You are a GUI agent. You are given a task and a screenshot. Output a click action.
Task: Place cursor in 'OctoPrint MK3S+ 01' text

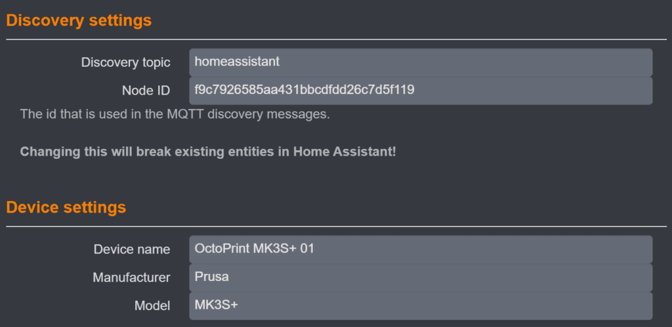tap(254, 249)
